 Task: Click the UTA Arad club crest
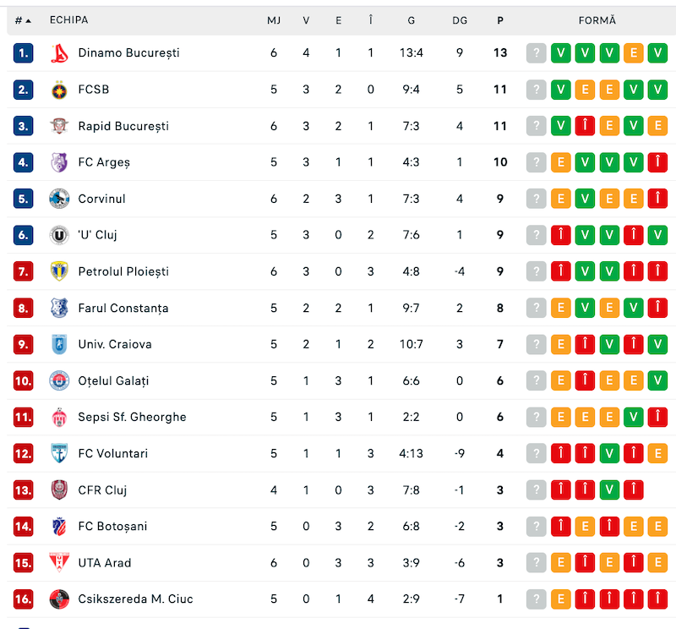click(x=59, y=562)
